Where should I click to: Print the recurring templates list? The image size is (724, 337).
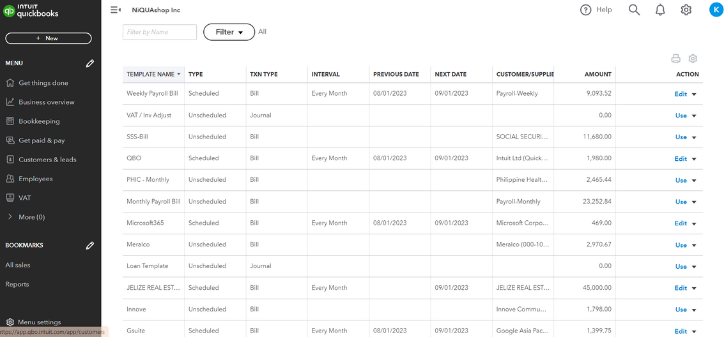[675, 59]
